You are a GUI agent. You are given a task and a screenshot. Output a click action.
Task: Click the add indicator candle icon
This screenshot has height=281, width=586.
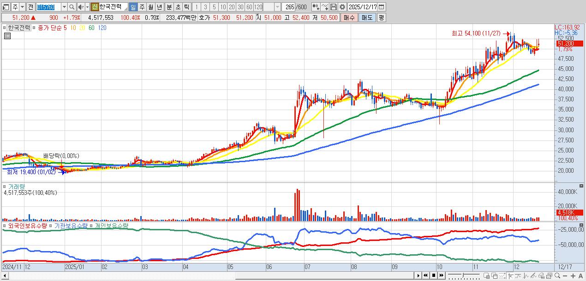click(316, 7)
